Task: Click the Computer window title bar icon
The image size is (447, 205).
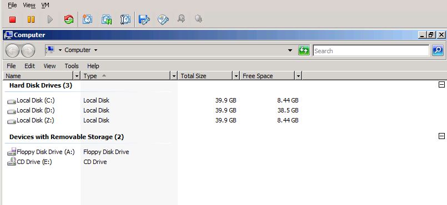Action: (8, 35)
